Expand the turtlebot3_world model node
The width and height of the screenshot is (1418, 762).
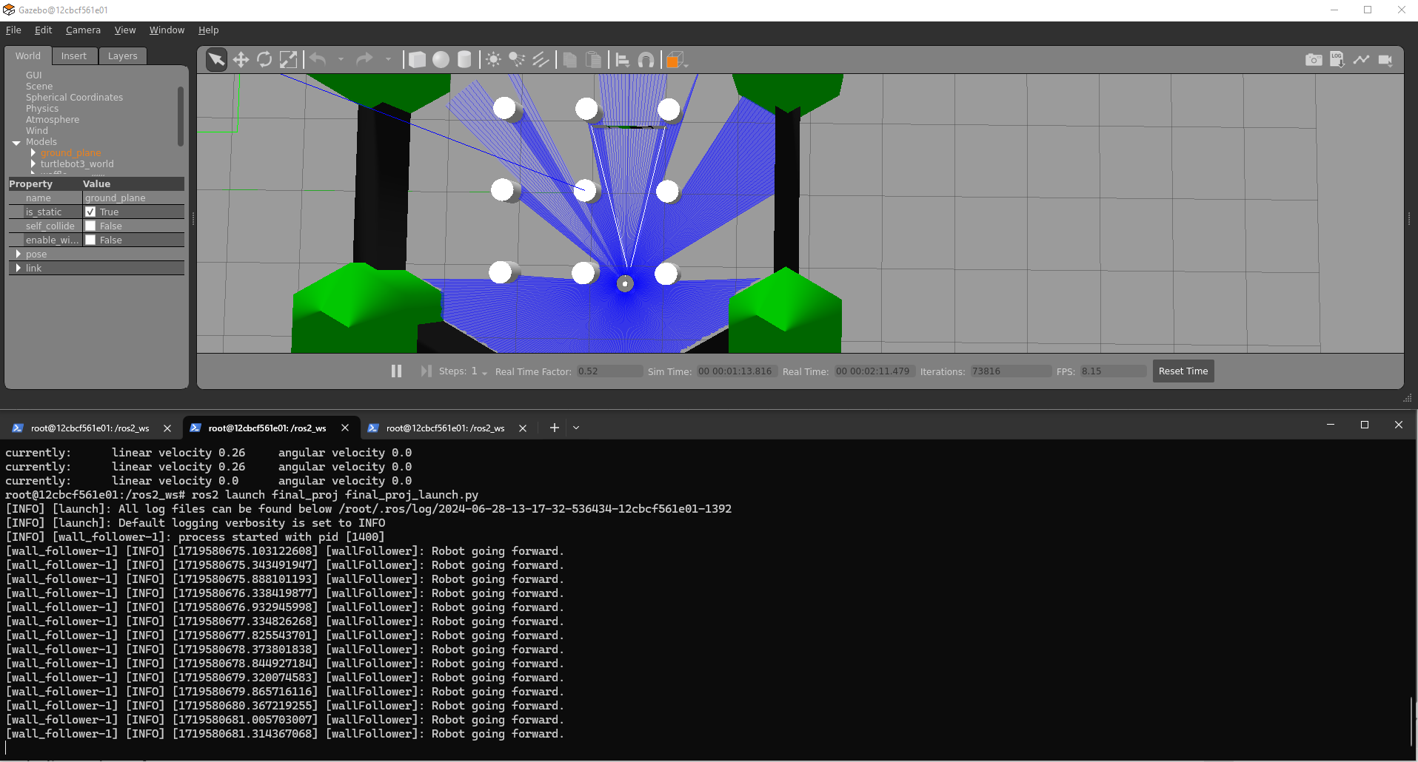pos(33,164)
